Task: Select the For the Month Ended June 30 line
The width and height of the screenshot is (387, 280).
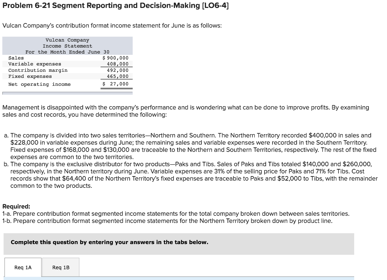Action: (x=67, y=52)
